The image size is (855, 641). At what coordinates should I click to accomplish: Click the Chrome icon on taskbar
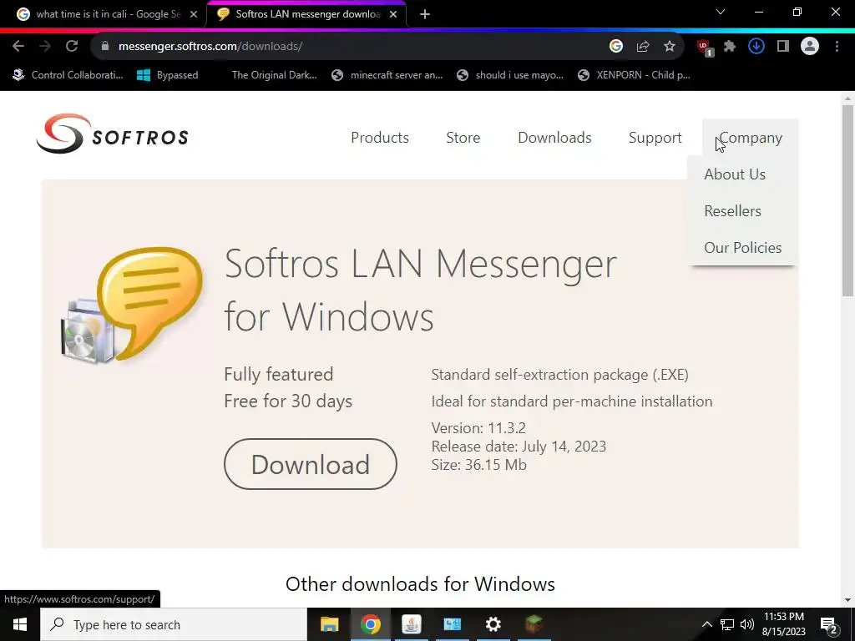(x=370, y=624)
